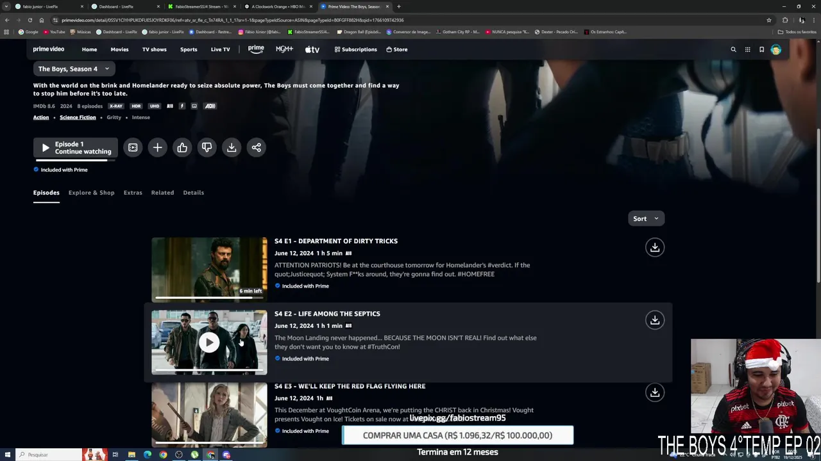Open Live TV in Prime navigation

(x=220, y=49)
